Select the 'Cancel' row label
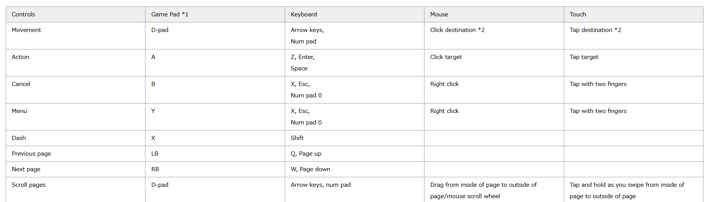This screenshot has width=710, height=202. [x=21, y=84]
